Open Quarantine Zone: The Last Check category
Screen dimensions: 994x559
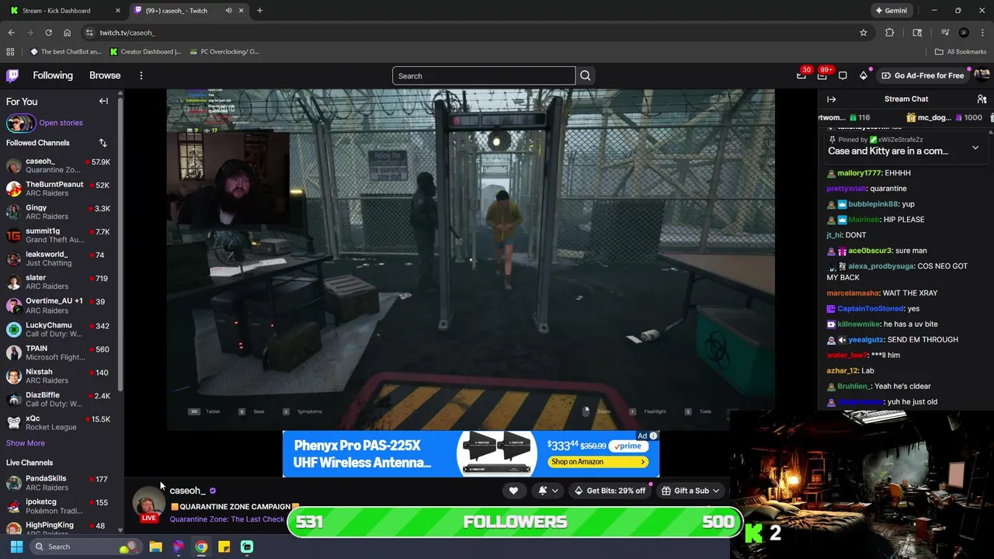click(227, 519)
